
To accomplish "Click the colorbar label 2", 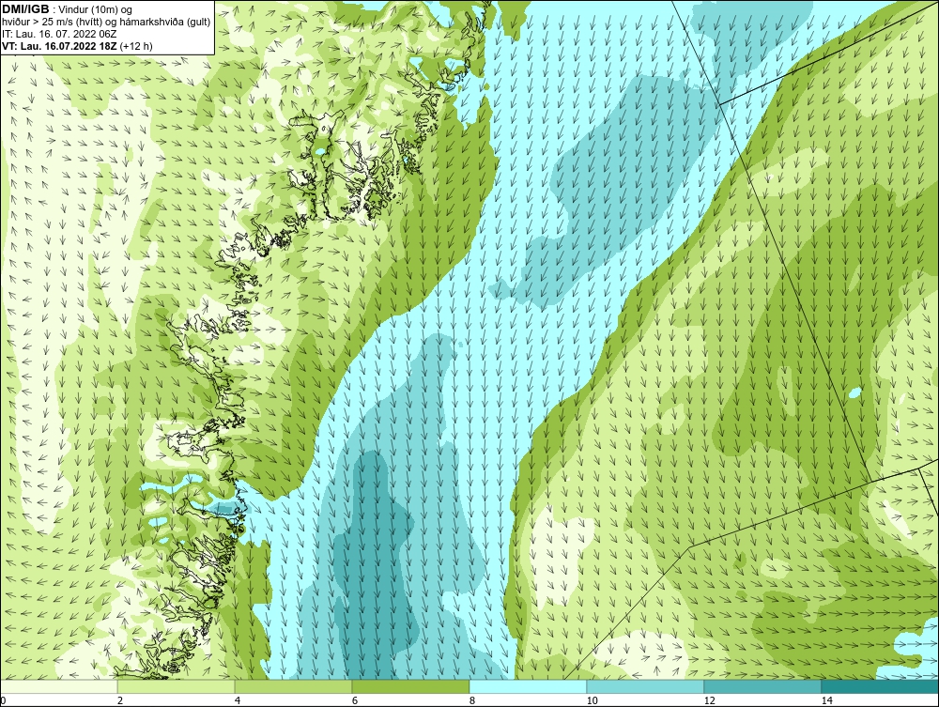I will click(120, 701).
